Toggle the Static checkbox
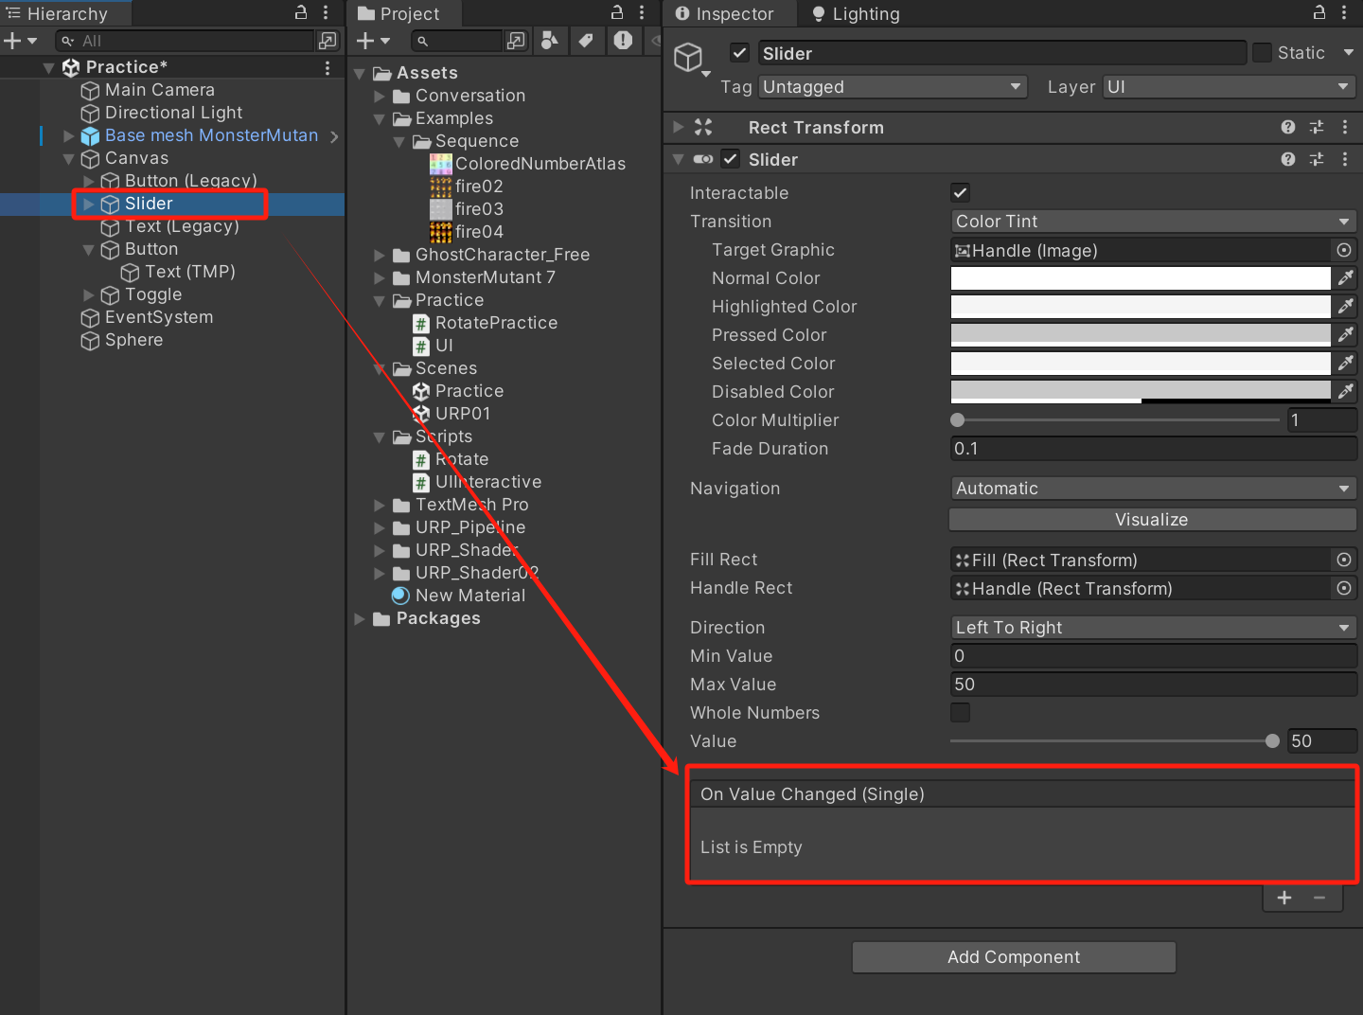The width and height of the screenshot is (1363, 1015). 1262,53
